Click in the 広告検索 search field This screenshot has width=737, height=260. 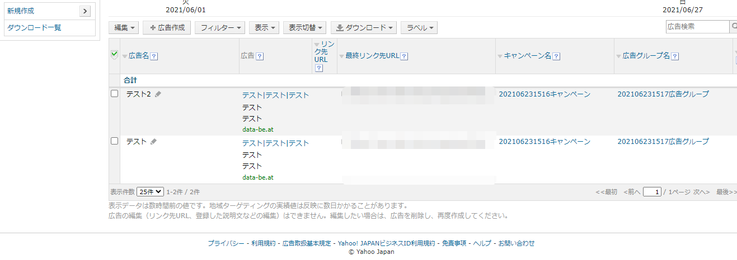click(x=697, y=27)
